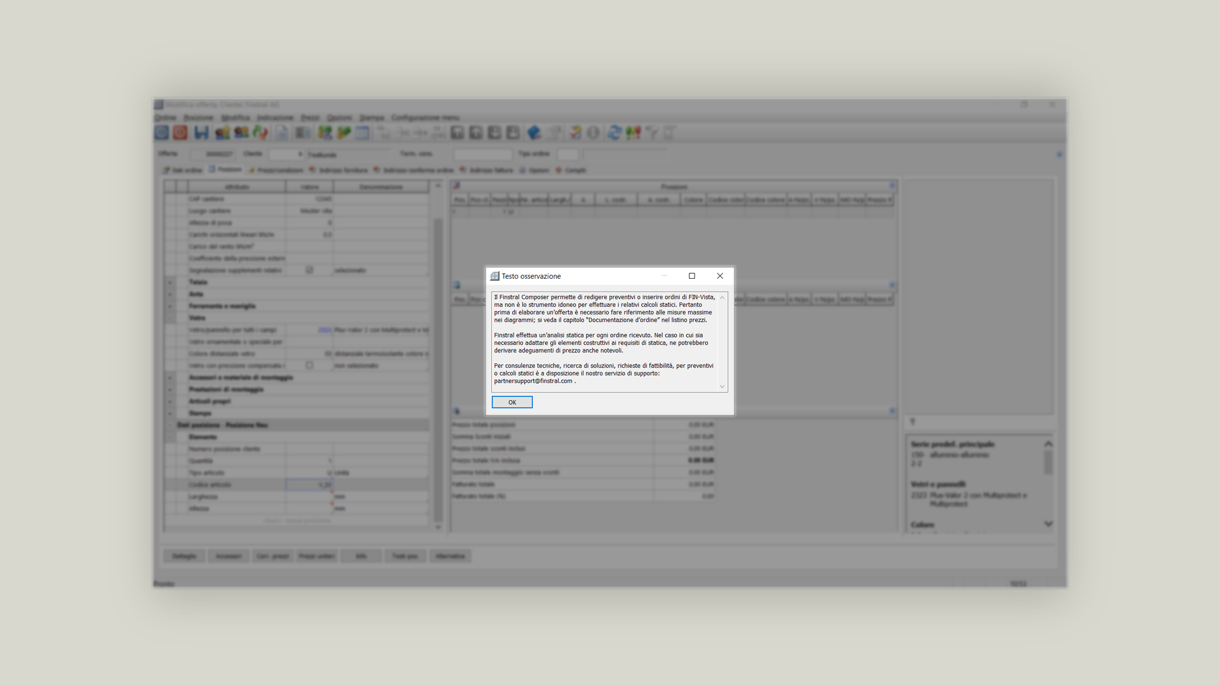Confirm the Testo osservazione dialog with OK
The width and height of the screenshot is (1220, 686).
[512, 402]
